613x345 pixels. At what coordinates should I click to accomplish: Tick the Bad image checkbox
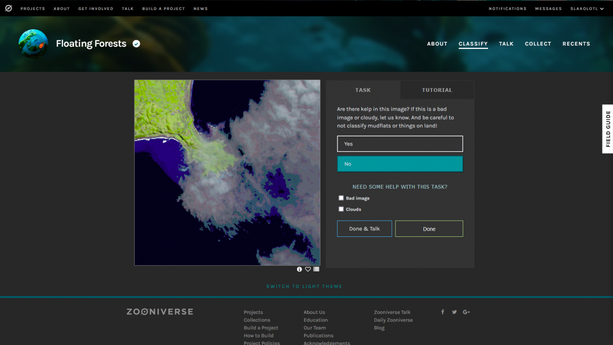point(341,198)
